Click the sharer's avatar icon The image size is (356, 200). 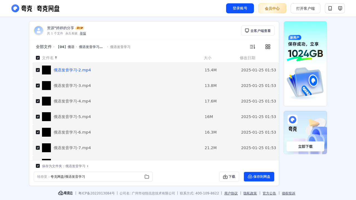[x=39, y=31]
